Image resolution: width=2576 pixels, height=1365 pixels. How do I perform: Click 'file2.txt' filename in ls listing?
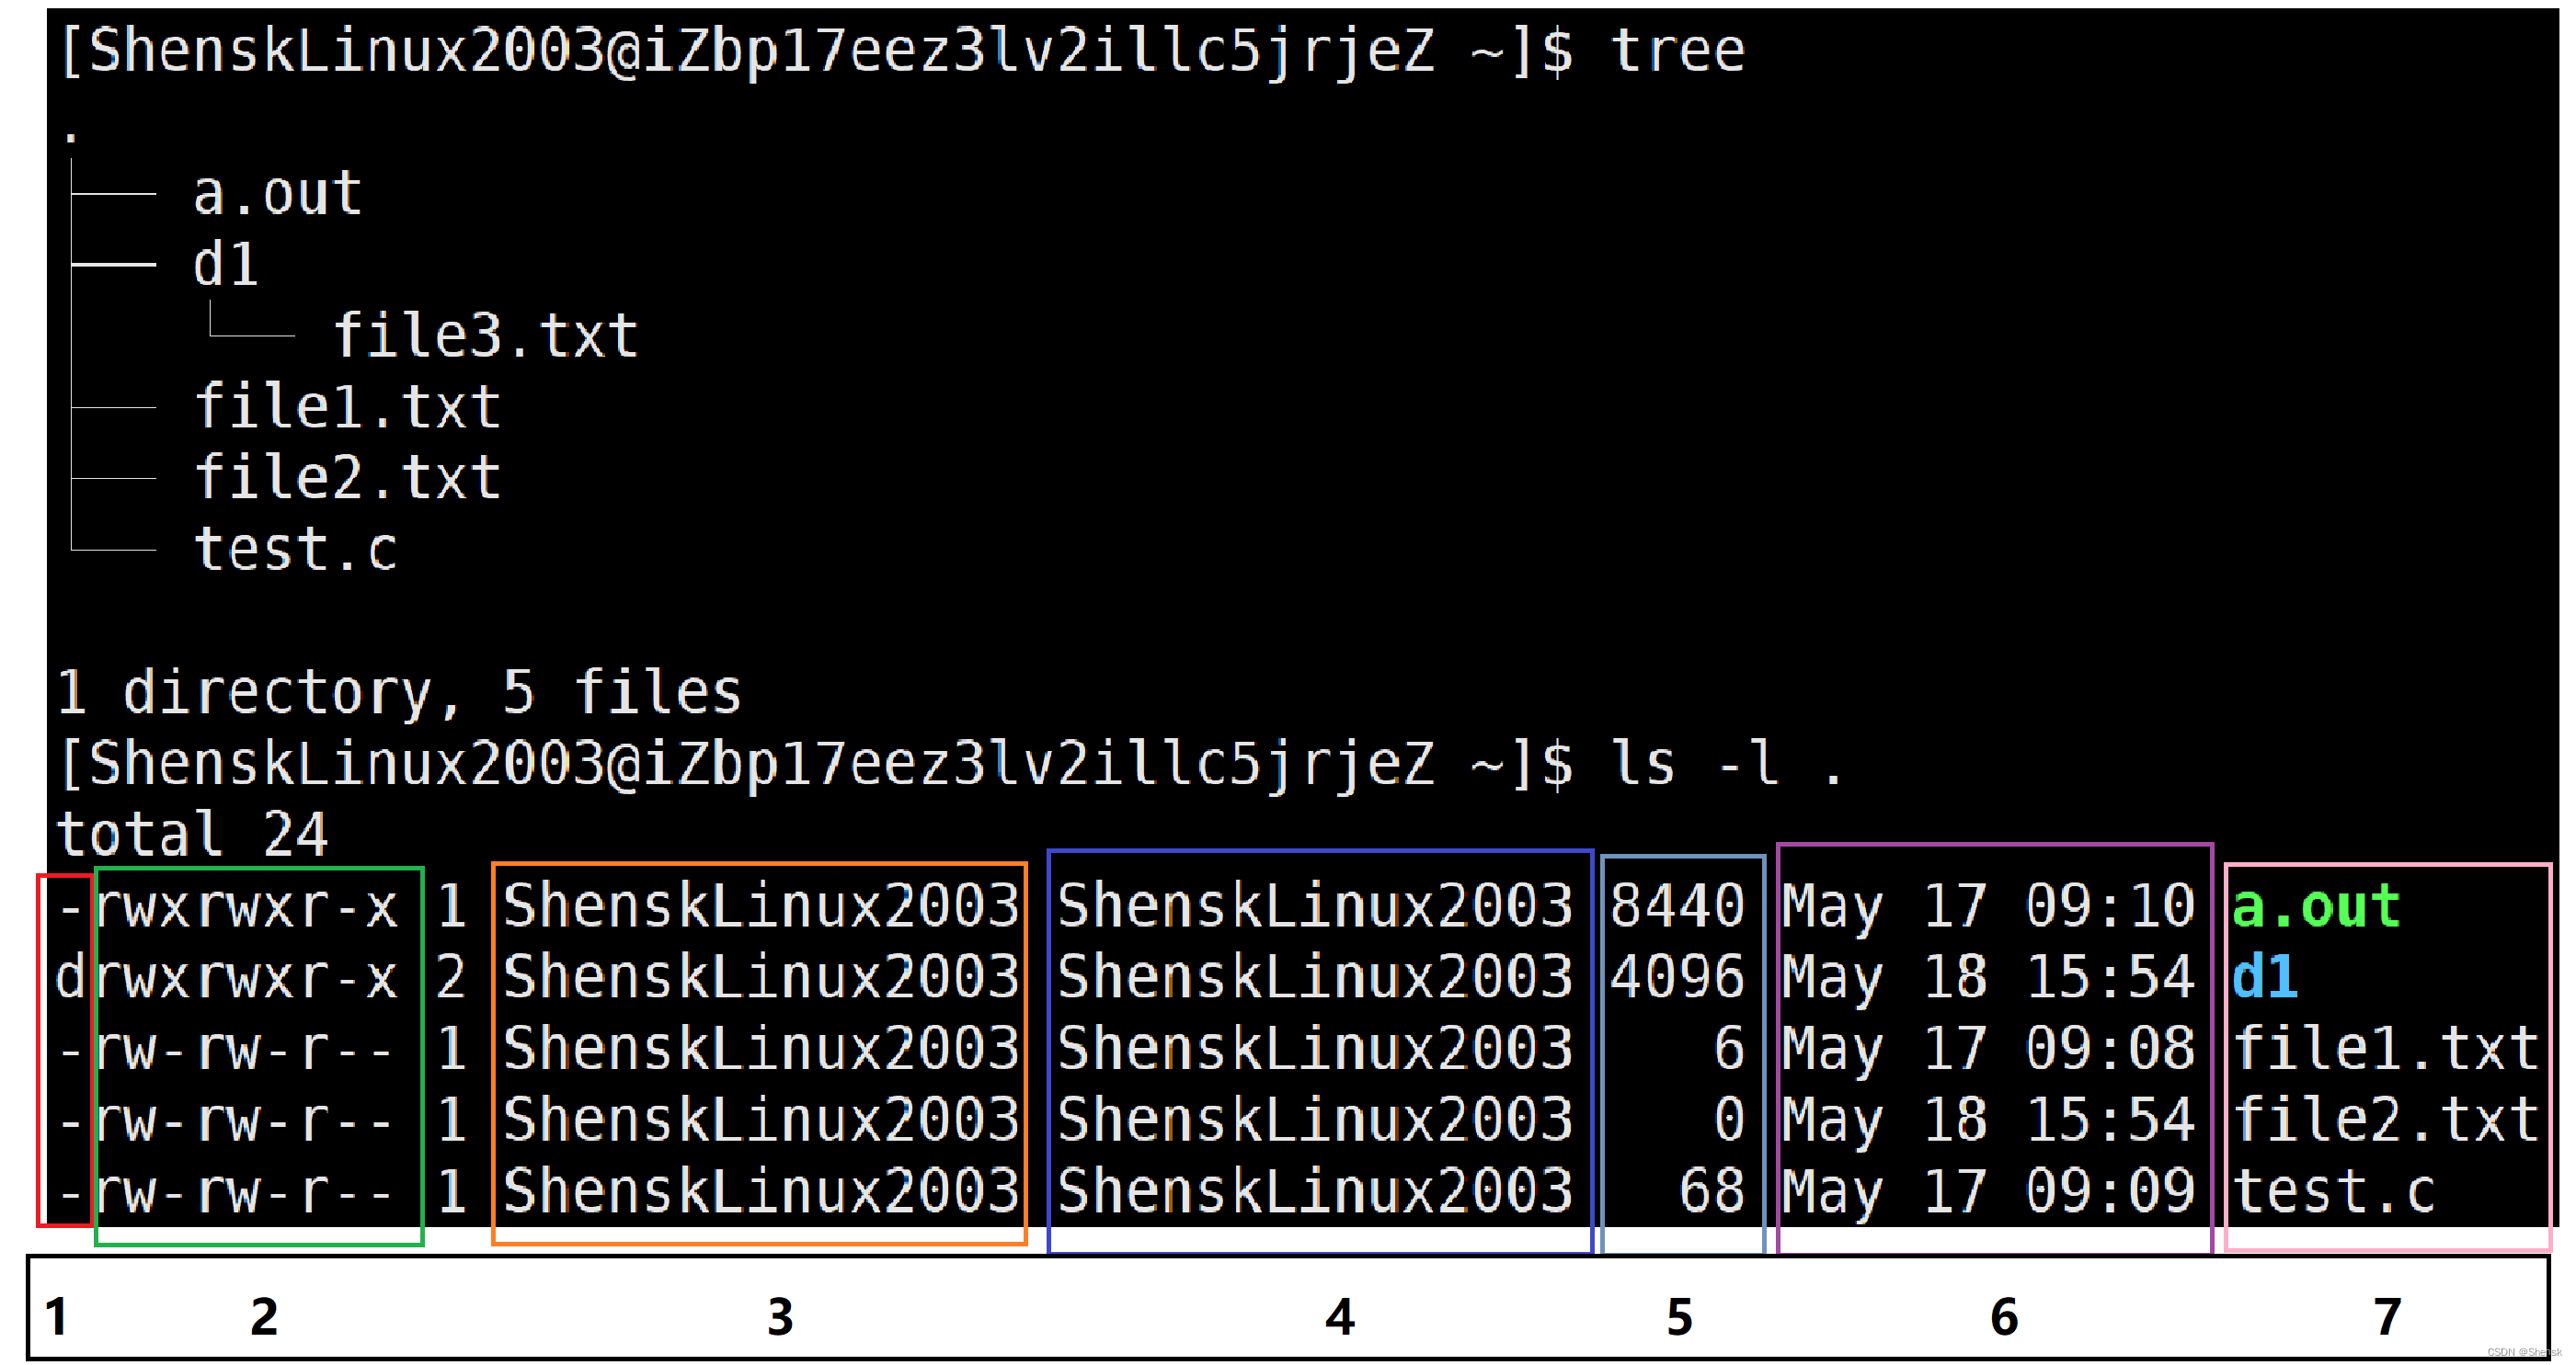click(x=2386, y=1120)
